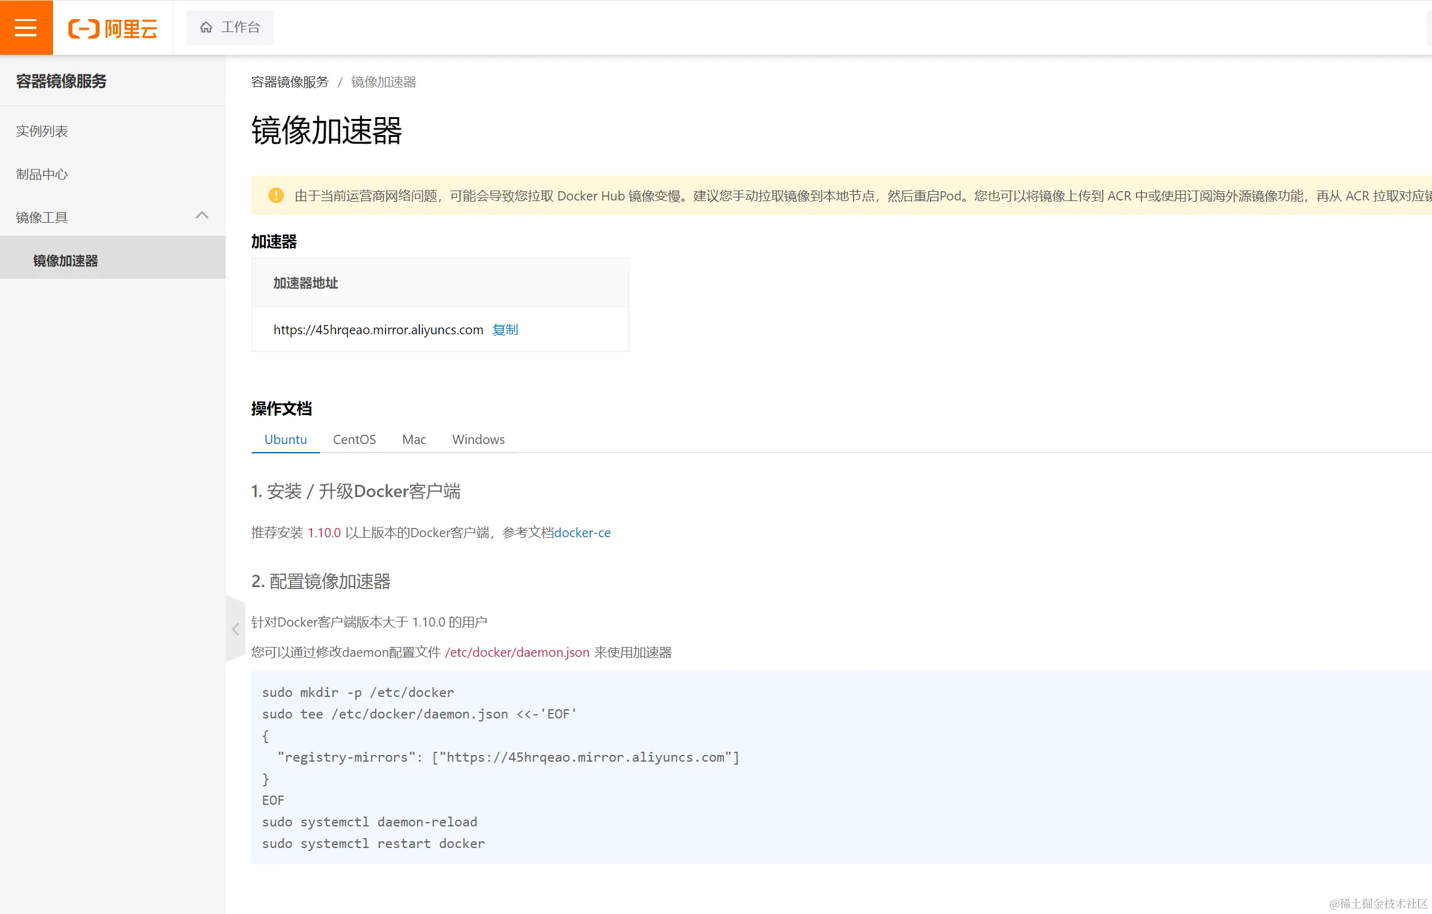Collapse the 镜像工具 sidebar group
Viewport: 1432px width, 914px height.
tap(113, 217)
